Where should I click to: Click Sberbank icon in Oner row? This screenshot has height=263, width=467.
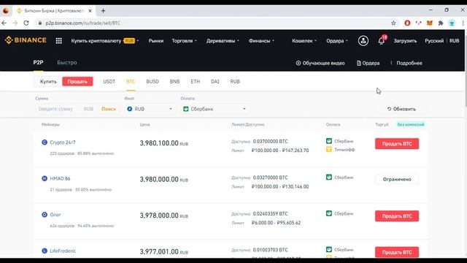click(x=329, y=213)
